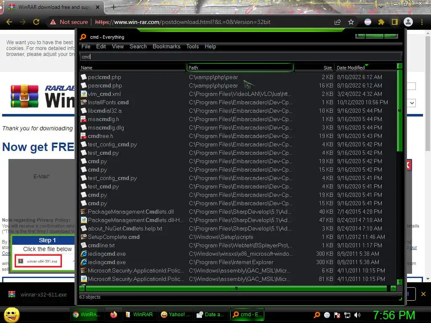This screenshot has height=323, width=431.
Task: Select the pearcmd.php file icon
Action: tap(84, 85)
